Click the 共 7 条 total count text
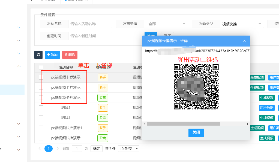Viewport: 279px width, 162px height. [110, 149]
